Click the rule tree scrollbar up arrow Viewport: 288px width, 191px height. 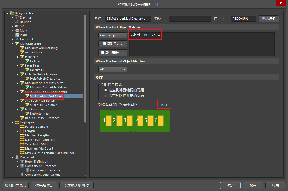coord(85,13)
